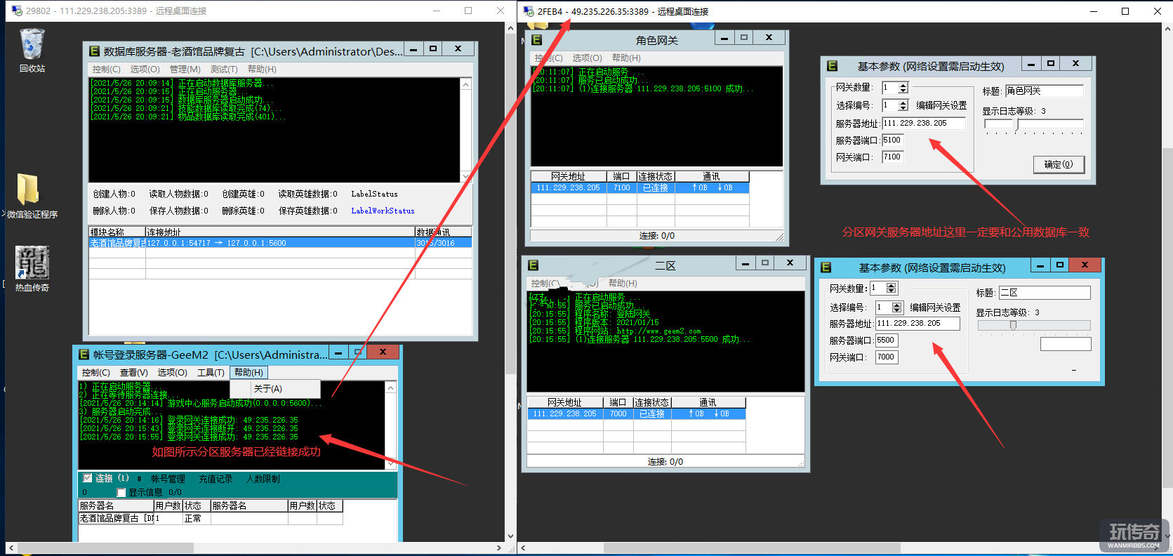This screenshot has height=556, width=1173.
Task: Adjust 网关数量 spinner in 二区 settings
Action: pyautogui.click(x=892, y=288)
